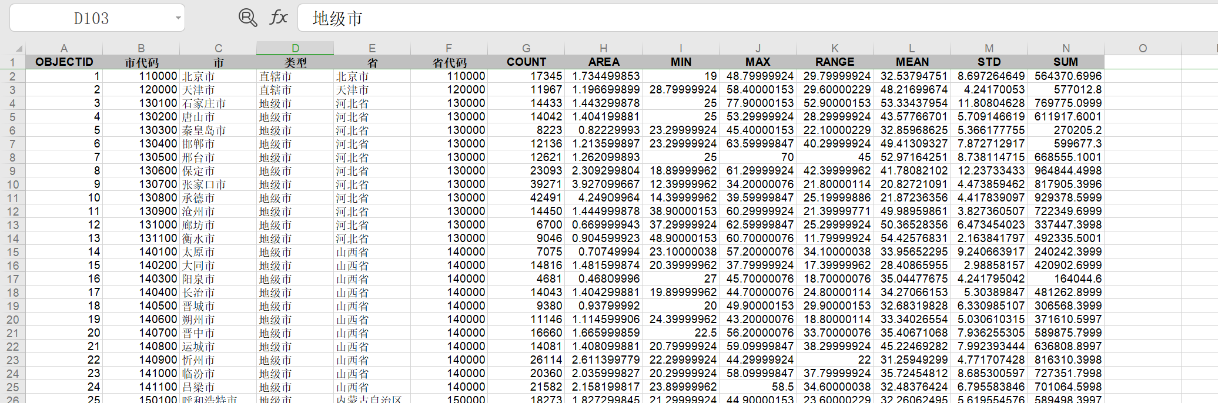Click the MIN header cell

[681, 62]
